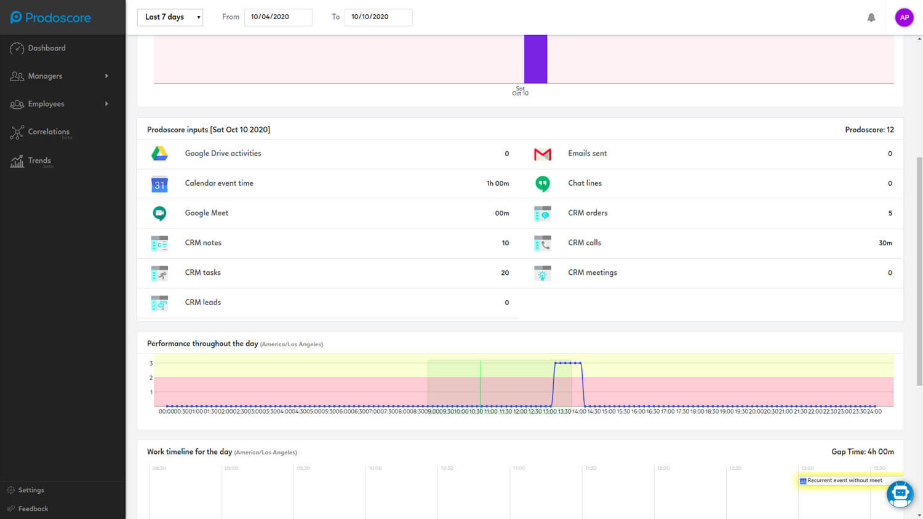
Task: Click the Feedback icon in sidebar
Action: click(10, 509)
